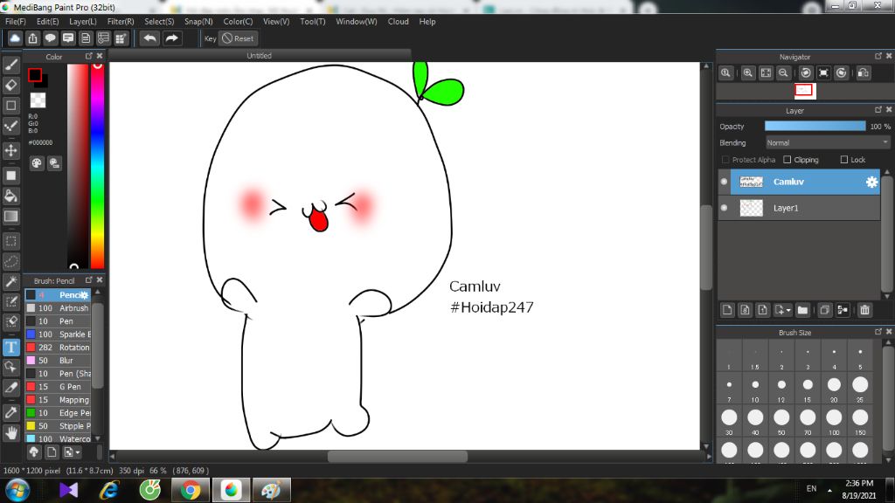
Task: Open the Snap menu
Action: tap(198, 22)
